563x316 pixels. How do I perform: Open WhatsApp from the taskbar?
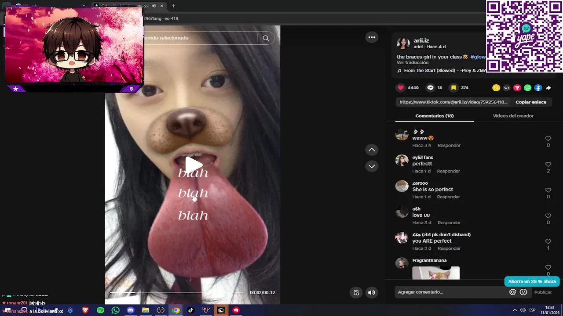click(116, 310)
